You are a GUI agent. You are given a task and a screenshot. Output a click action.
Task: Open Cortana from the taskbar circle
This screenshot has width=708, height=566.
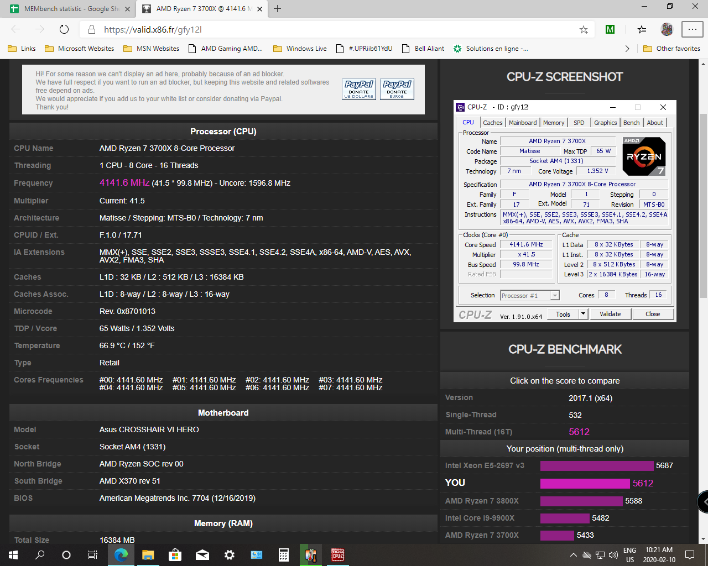pyautogui.click(x=66, y=555)
